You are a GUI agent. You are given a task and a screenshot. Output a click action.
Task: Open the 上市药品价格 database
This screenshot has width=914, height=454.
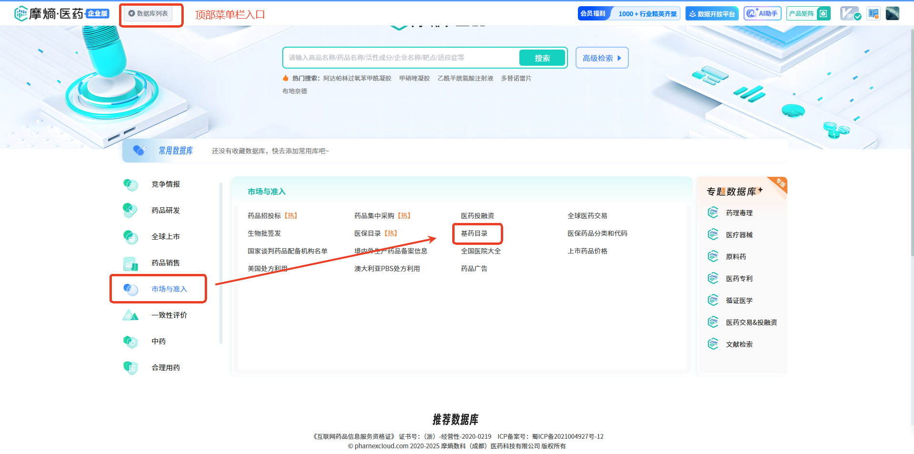pyautogui.click(x=587, y=251)
